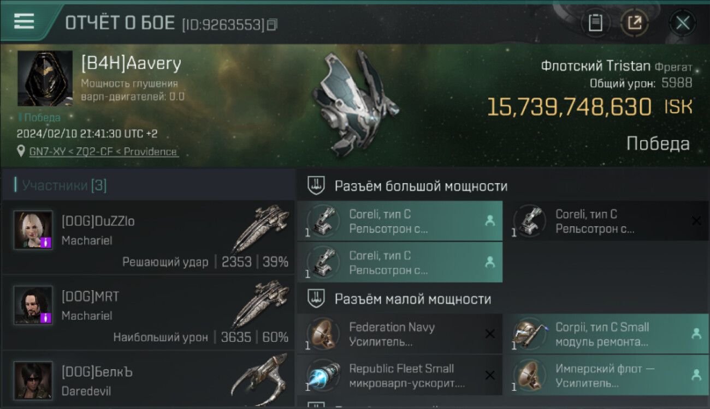The image size is (710, 409).
Task: Select the Federation Navy Усилитель module
Action: click(x=400, y=334)
